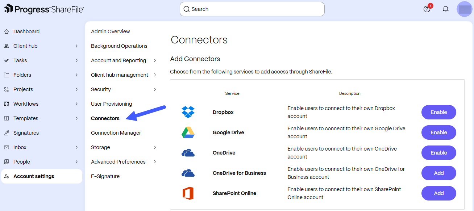Expand Advanced Preferences submenu arrow
Image resolution: width=474 pixels, height=211 pixels.
[x=155, y=162]
